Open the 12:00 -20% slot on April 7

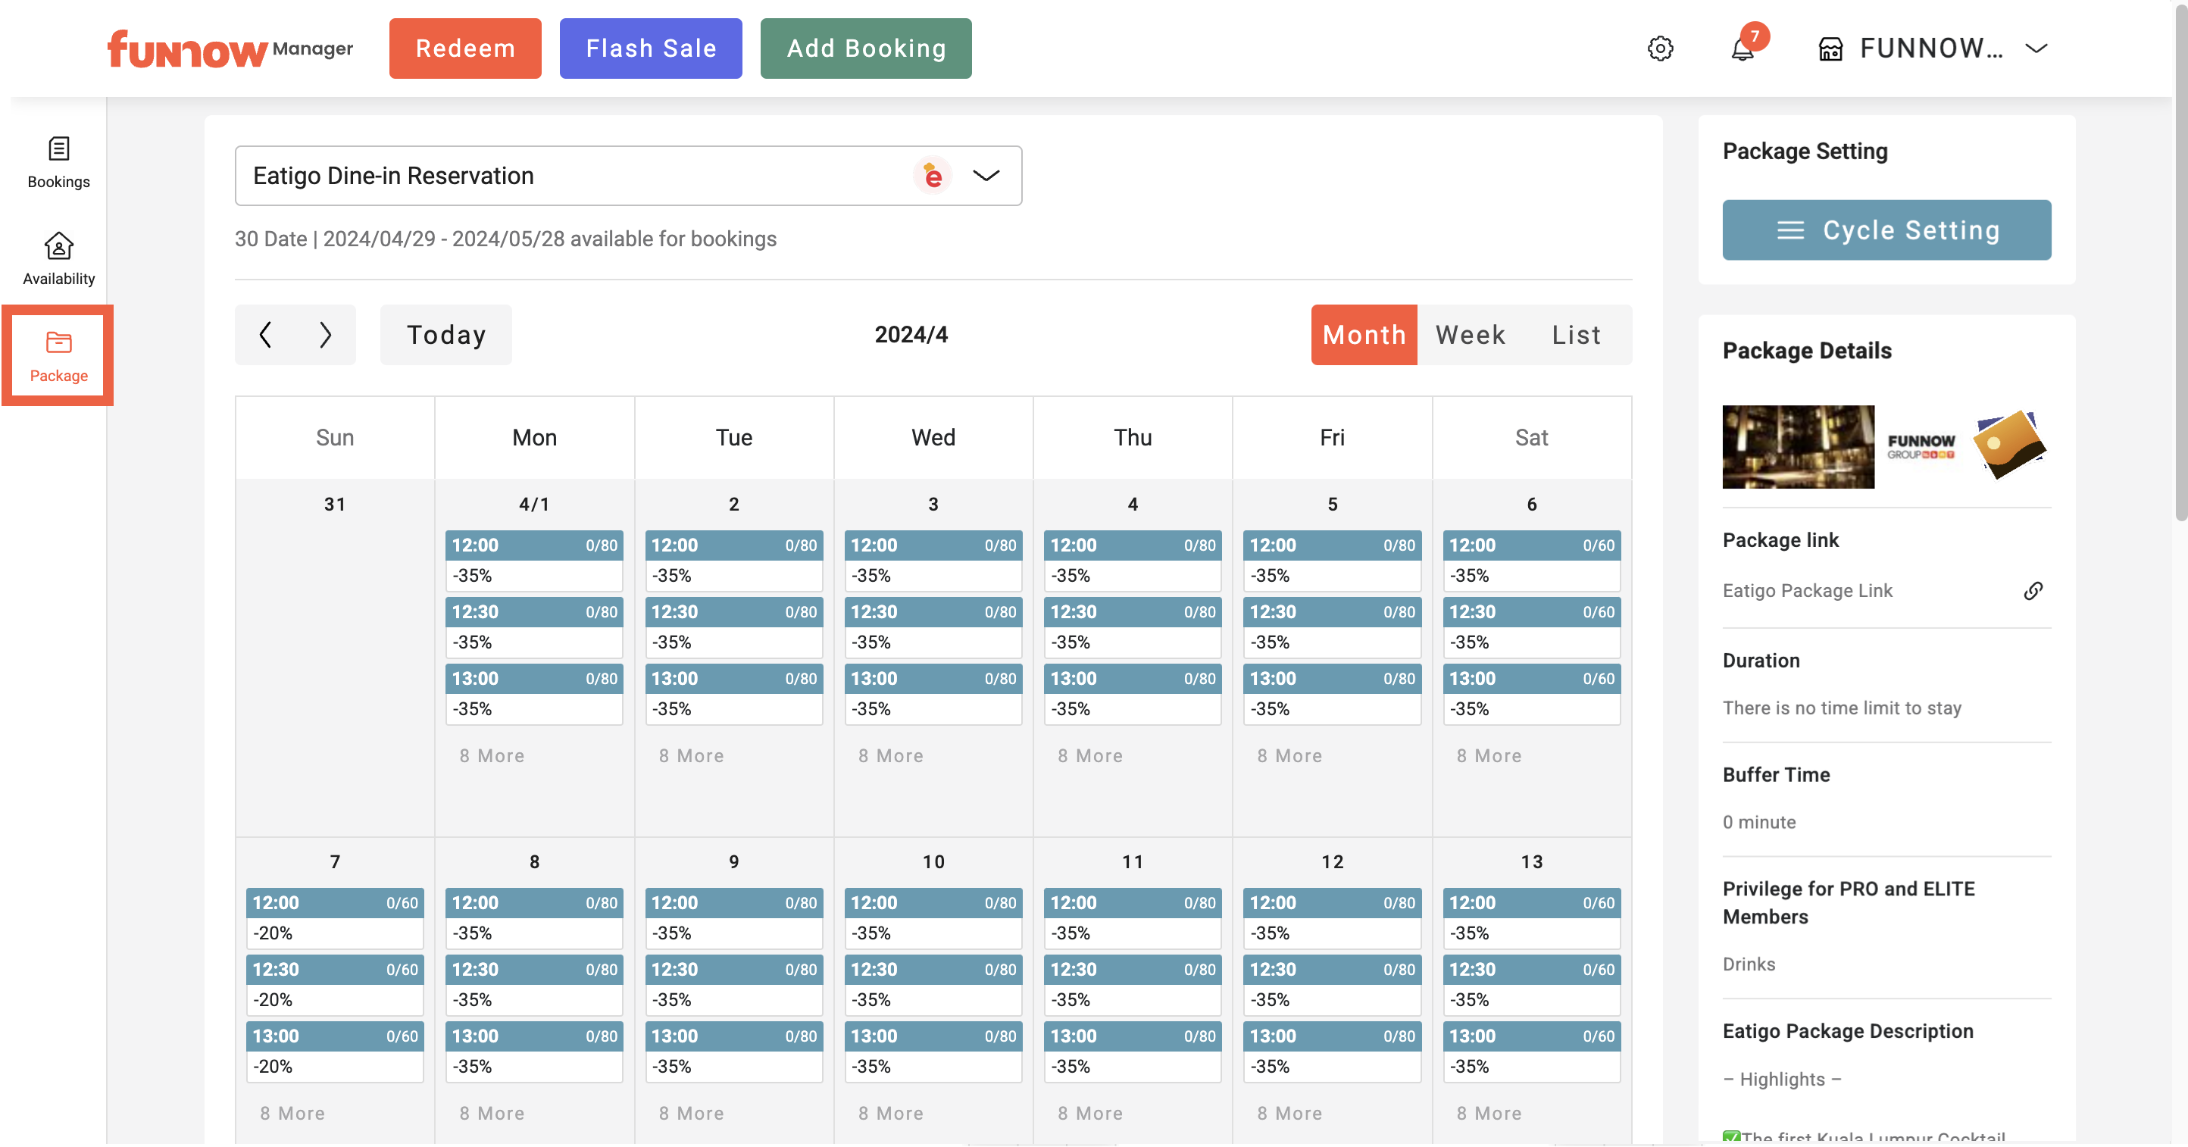335,918
